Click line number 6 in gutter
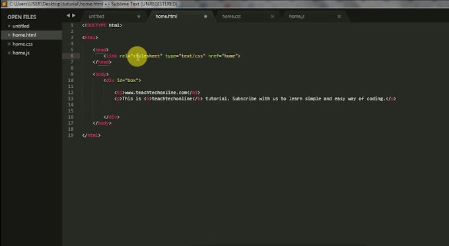 coord(72,56)
